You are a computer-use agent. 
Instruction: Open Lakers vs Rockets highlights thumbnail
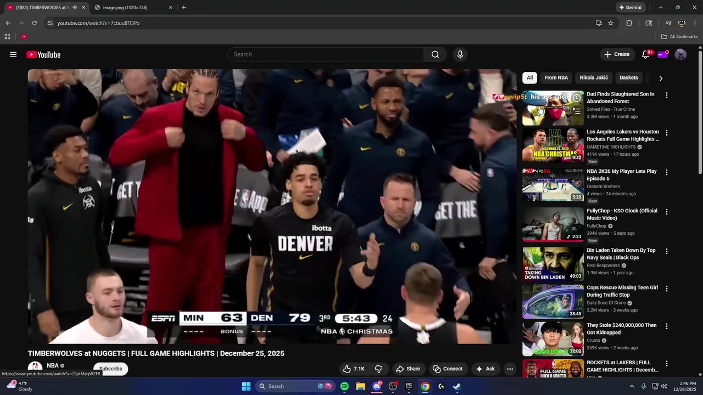click(x=553, y=145)
